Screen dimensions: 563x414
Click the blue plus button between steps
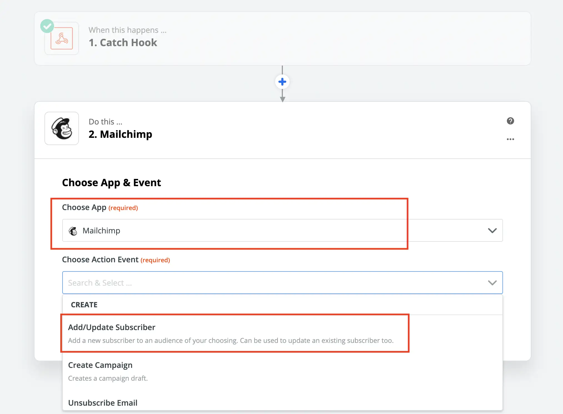[x=282, y=81]
